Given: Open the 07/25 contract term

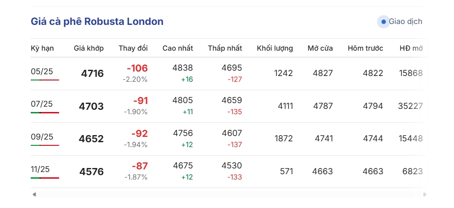Looking at the screenshot, I should click(42, 104).
